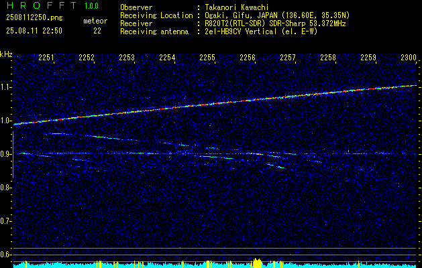Click the bright meteor echo below 0.9 near 2257

(276, 166)
